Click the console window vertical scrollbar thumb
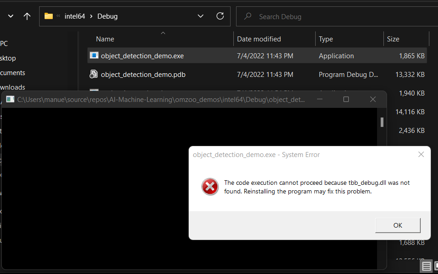Viewport: 438px width, 274px height. [x=382, y=122]
